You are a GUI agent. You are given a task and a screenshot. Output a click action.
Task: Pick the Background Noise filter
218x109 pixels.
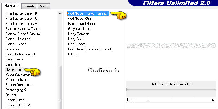[81, 24]
